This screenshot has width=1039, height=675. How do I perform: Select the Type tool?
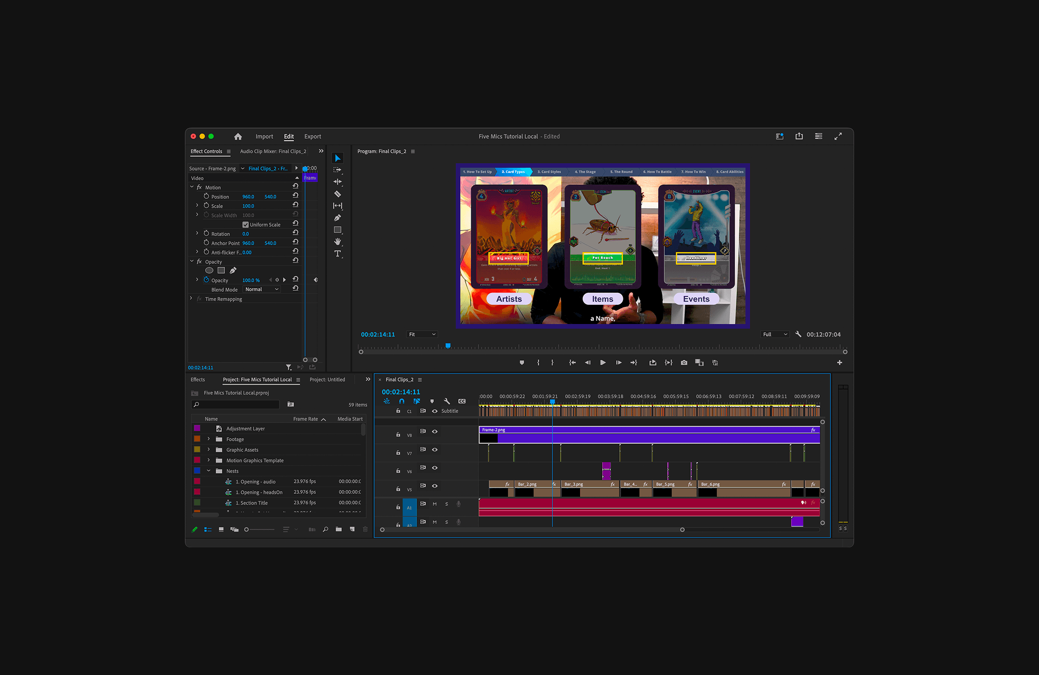click(338, 253)
